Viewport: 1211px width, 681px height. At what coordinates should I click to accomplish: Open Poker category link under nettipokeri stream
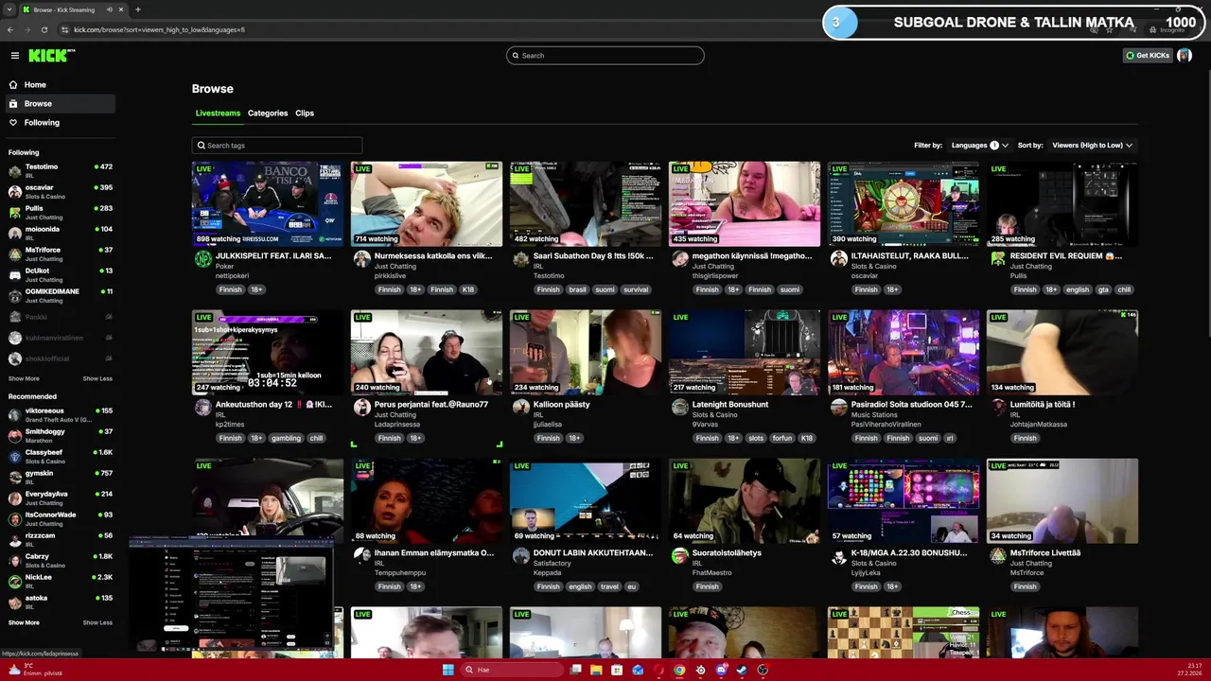point(224,267)
